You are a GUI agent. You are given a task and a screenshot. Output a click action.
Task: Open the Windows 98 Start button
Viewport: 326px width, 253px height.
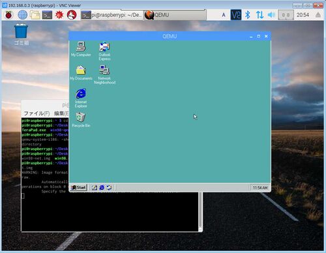click(x=79, y=187)
